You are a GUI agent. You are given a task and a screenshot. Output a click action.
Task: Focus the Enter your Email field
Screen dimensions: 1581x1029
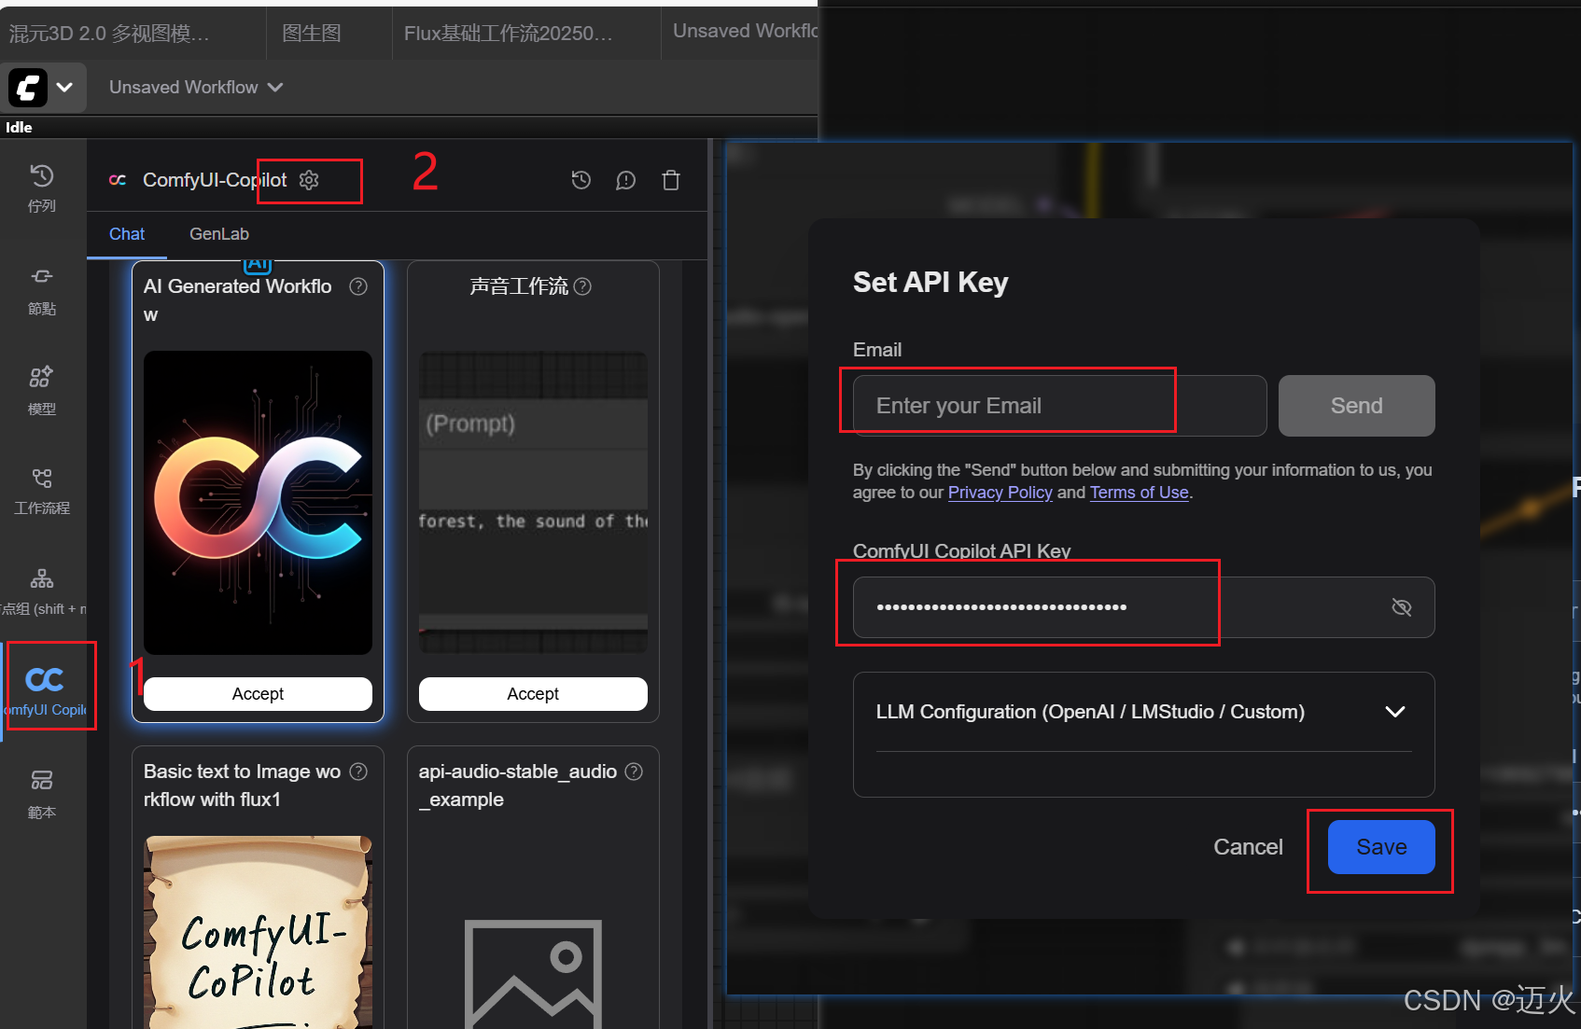click(x=1059, y=406)
